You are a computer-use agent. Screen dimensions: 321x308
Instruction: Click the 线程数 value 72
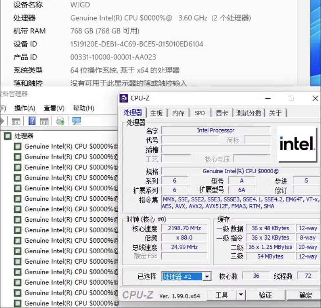point(308,276)
